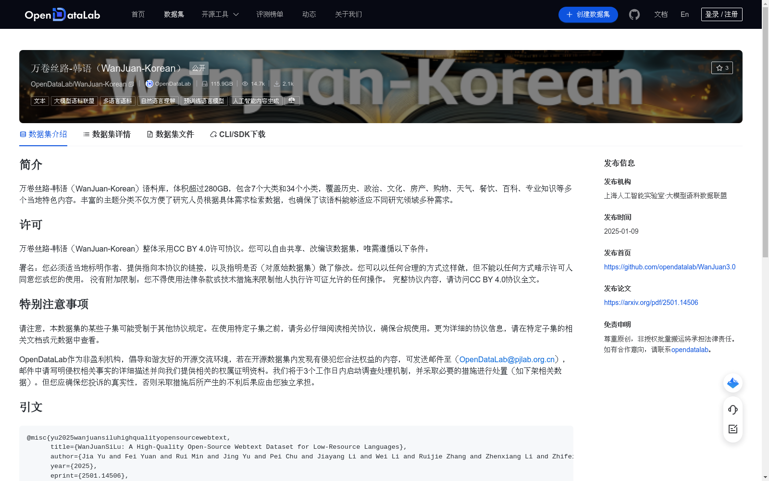Open 数据集 in the top navigation

pos(174,14)
